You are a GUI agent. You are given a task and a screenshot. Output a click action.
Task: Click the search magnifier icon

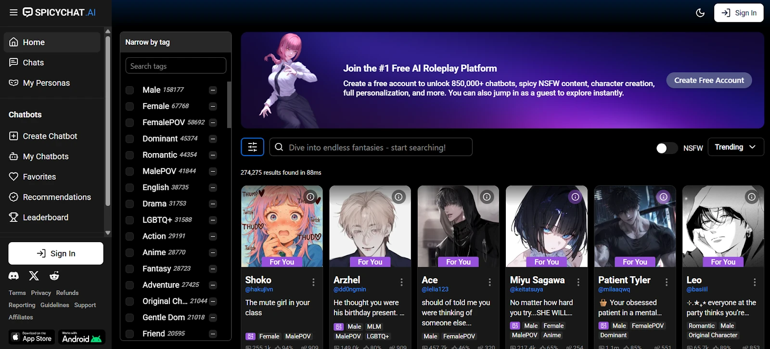click(x=279, y=147)
